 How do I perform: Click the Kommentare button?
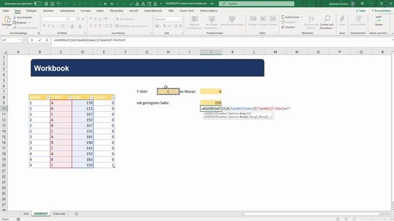click(x=382, y=11)
